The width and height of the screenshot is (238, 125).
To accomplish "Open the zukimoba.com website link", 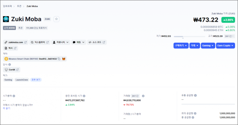I will pyautogui.click(x=16, y=42).
